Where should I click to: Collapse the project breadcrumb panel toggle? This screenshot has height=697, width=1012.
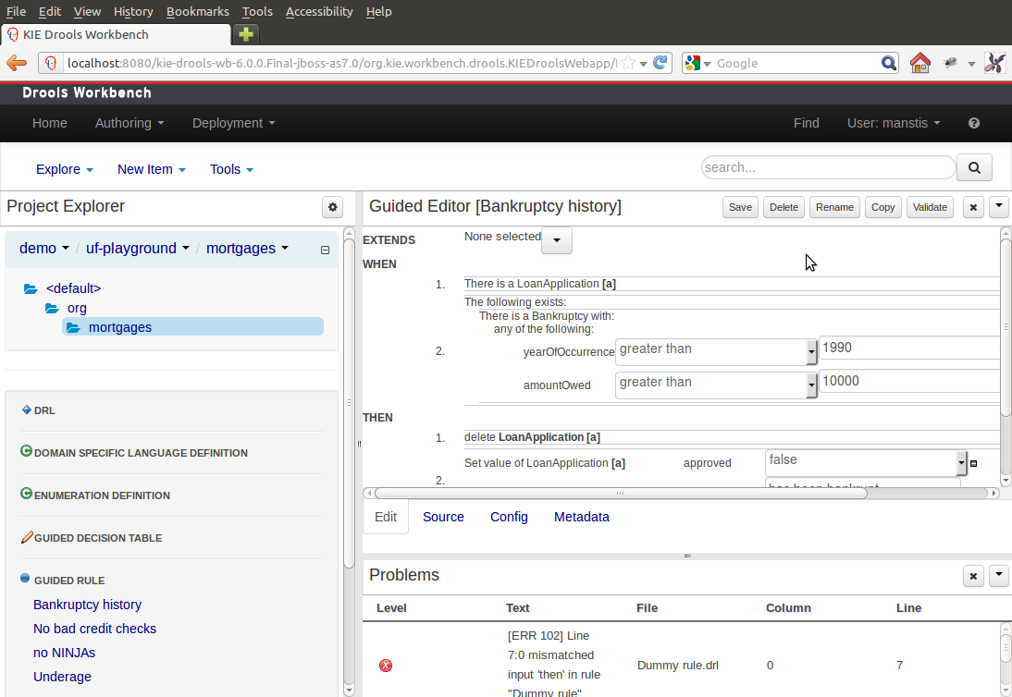[325, 250]
